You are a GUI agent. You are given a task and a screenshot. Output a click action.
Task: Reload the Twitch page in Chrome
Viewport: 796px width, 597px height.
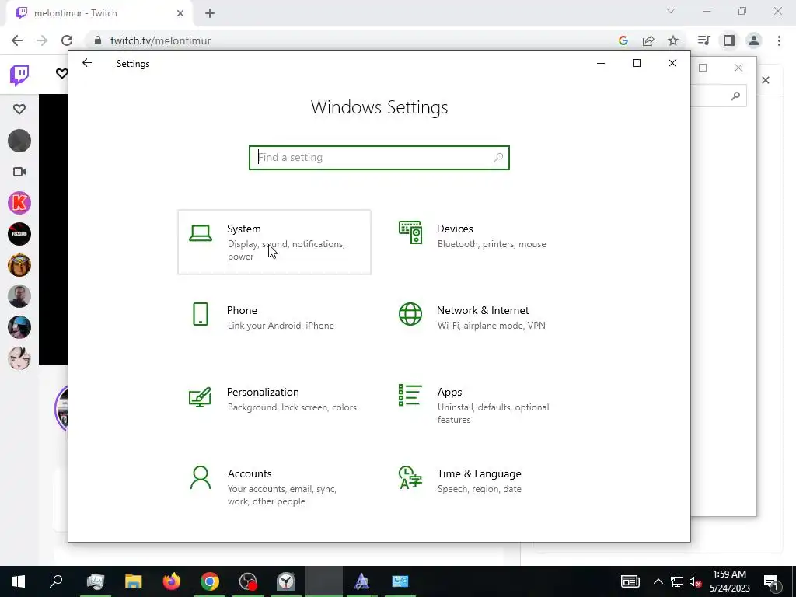tap(67, 40)
